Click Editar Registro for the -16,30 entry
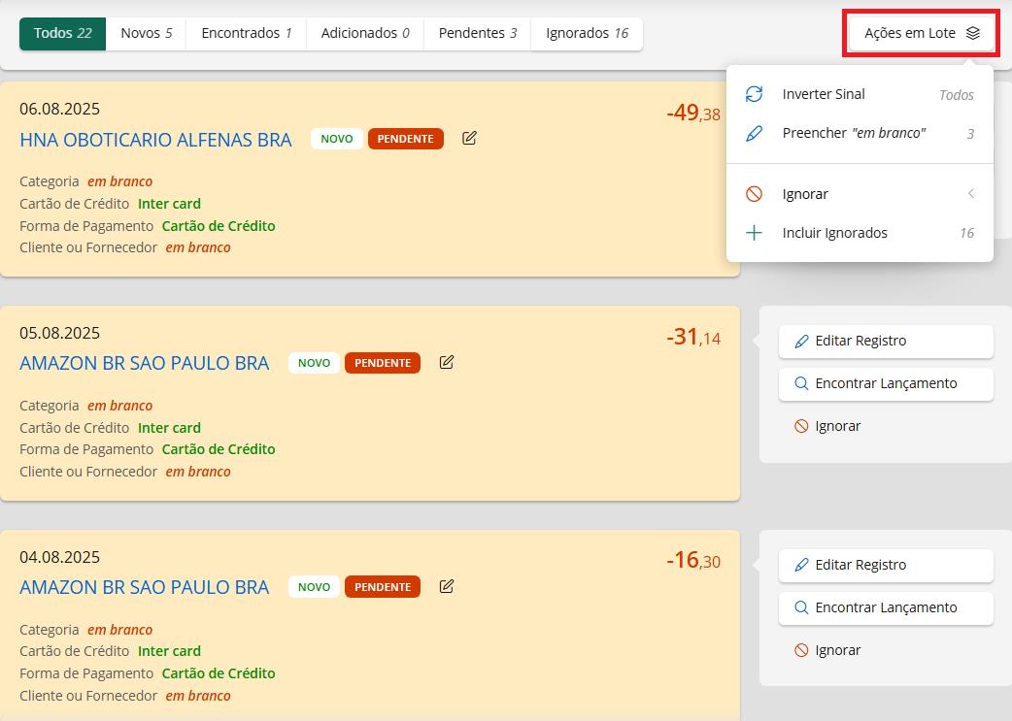This screenshot has width=1012, height=721. point(886,566)
